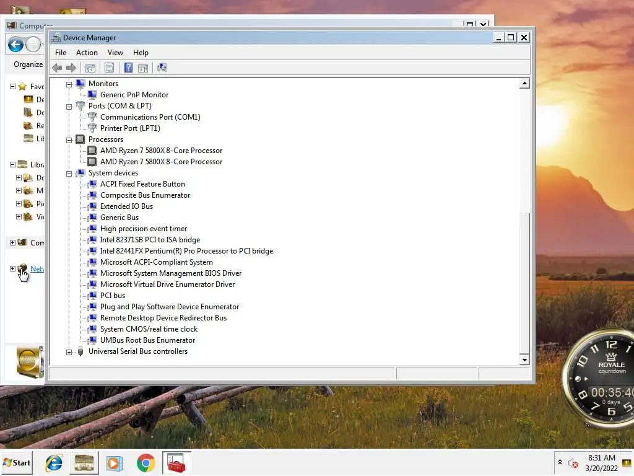
Task: Show hidden tray icons arrow
Action: tap(560, 462)
